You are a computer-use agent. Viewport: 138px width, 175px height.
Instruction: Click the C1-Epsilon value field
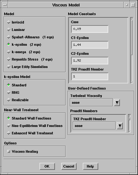(90, 45)
